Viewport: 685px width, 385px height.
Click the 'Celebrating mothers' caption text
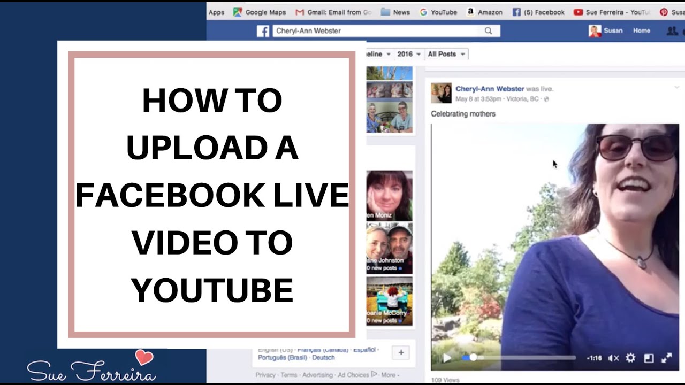pos(463,114)
